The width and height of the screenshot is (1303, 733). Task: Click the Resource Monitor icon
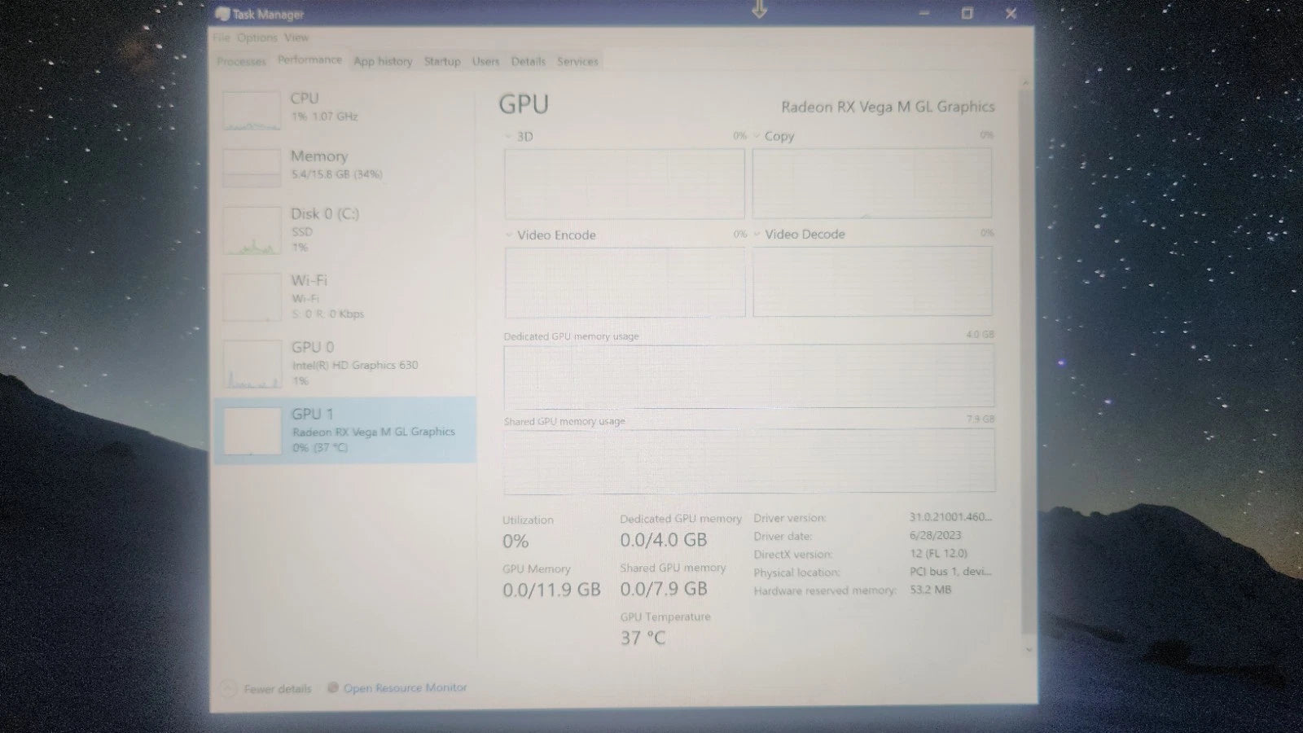pyautogui.click(x=332, y=687)
